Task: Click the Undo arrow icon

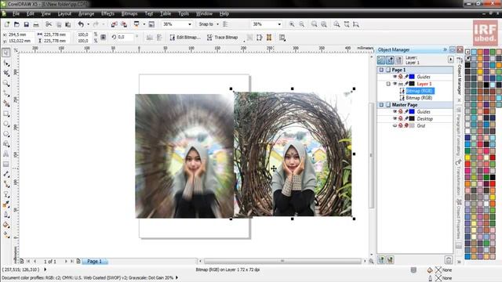Action: click(x=81, y=24)
